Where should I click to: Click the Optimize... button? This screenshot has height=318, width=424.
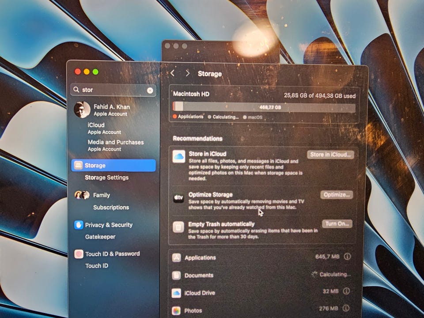[x=337, y=195]
